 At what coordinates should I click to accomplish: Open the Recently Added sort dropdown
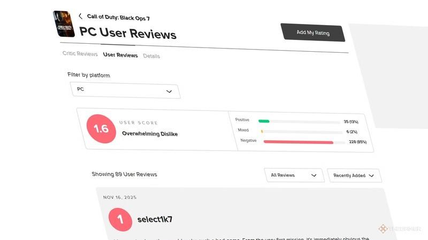(354, 175)
